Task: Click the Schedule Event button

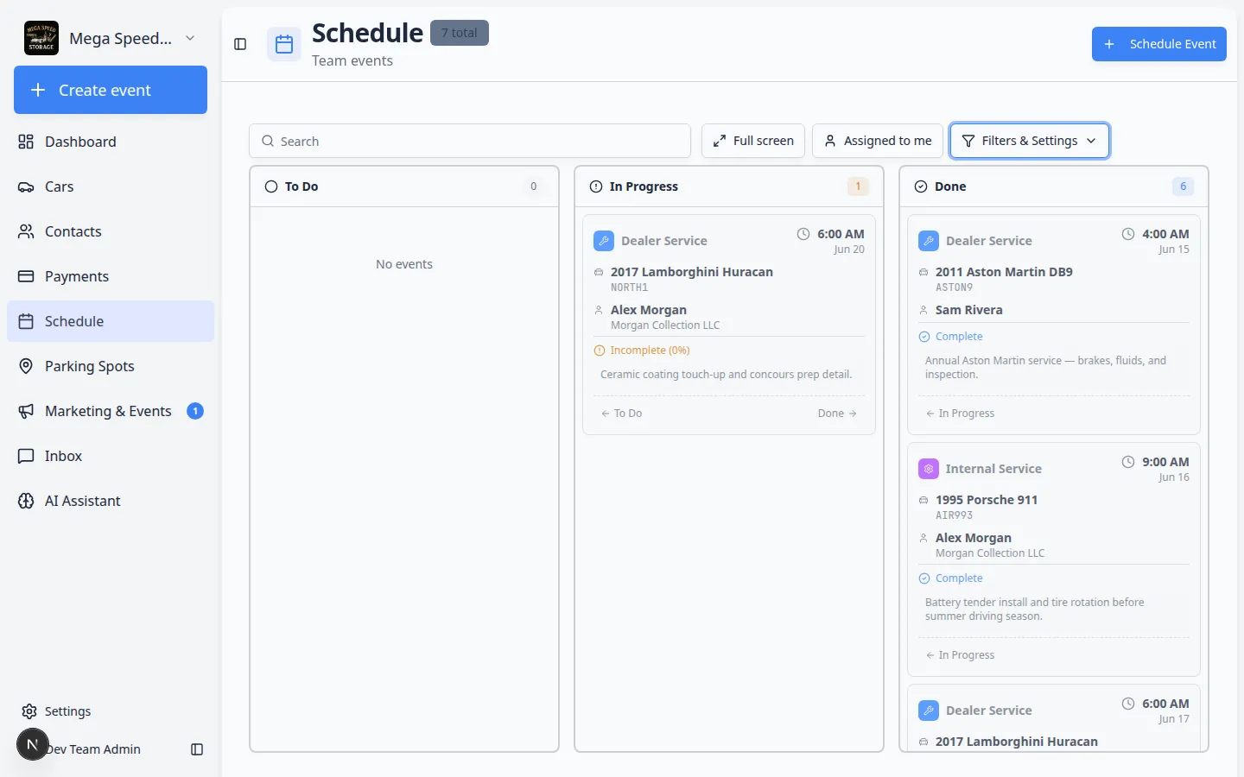Action: [x=1159, y=44]
